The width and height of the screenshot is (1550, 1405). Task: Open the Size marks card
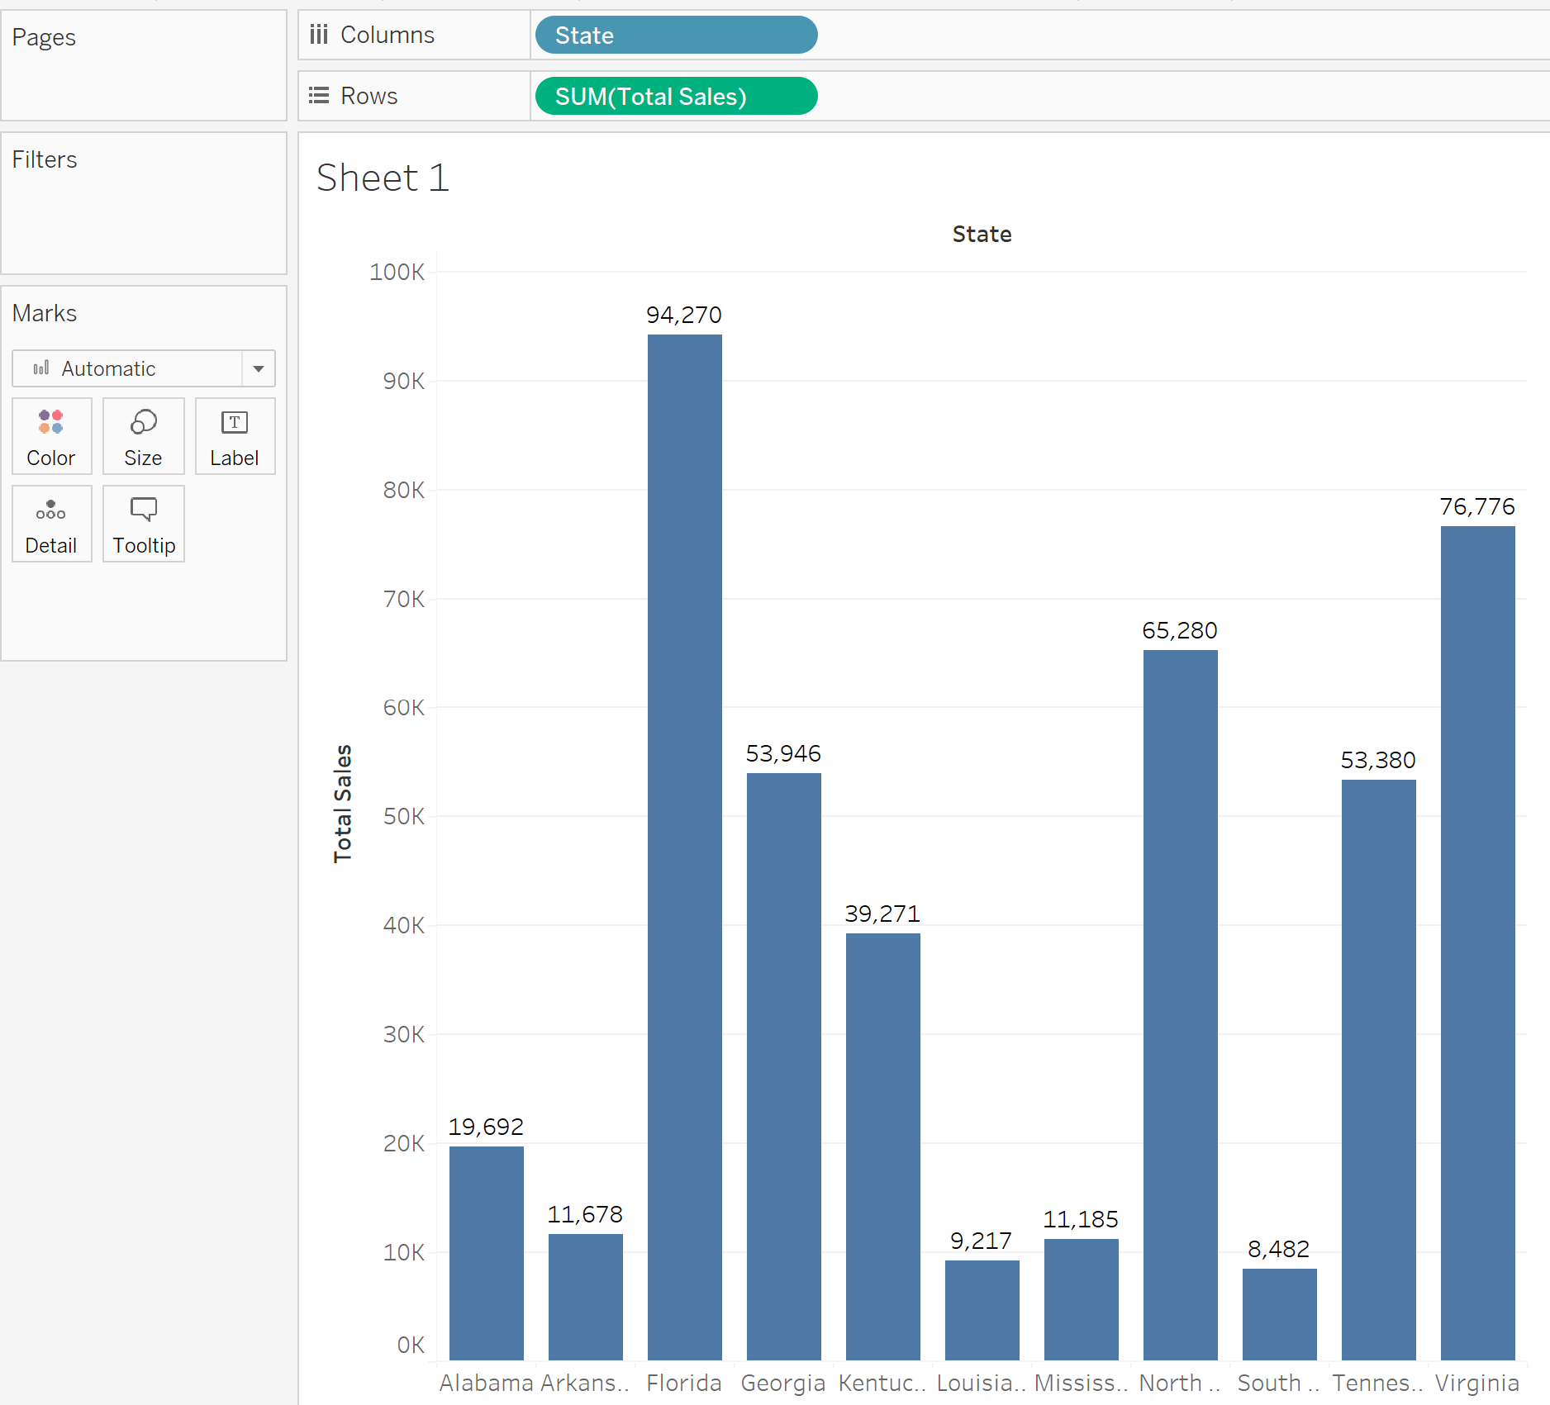[x=143, y=436]
